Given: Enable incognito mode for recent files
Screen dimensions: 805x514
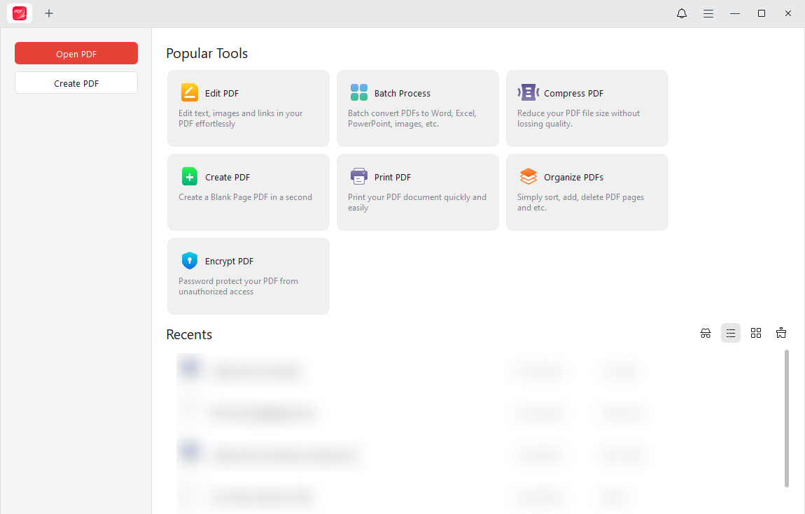Looking at the screenshot, I should pos(706,333).
